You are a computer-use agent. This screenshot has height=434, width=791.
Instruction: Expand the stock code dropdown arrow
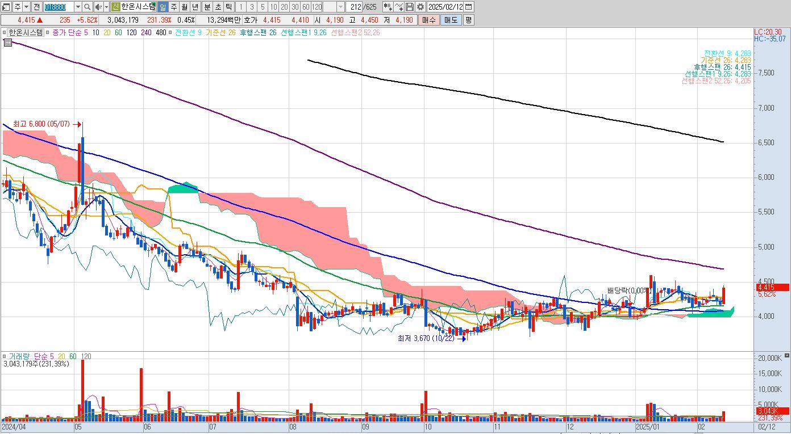[77, 7]
